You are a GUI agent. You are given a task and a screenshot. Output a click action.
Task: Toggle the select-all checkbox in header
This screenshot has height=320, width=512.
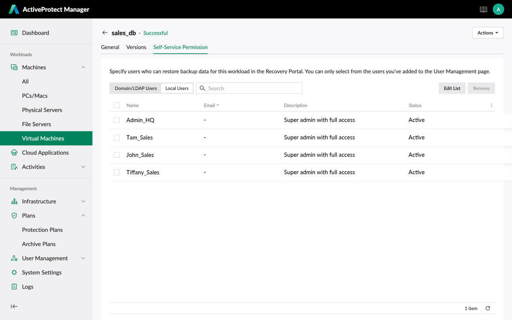[x=116, y=106]
